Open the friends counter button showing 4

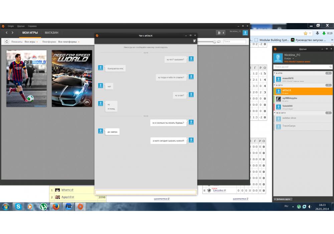point(220,33)
